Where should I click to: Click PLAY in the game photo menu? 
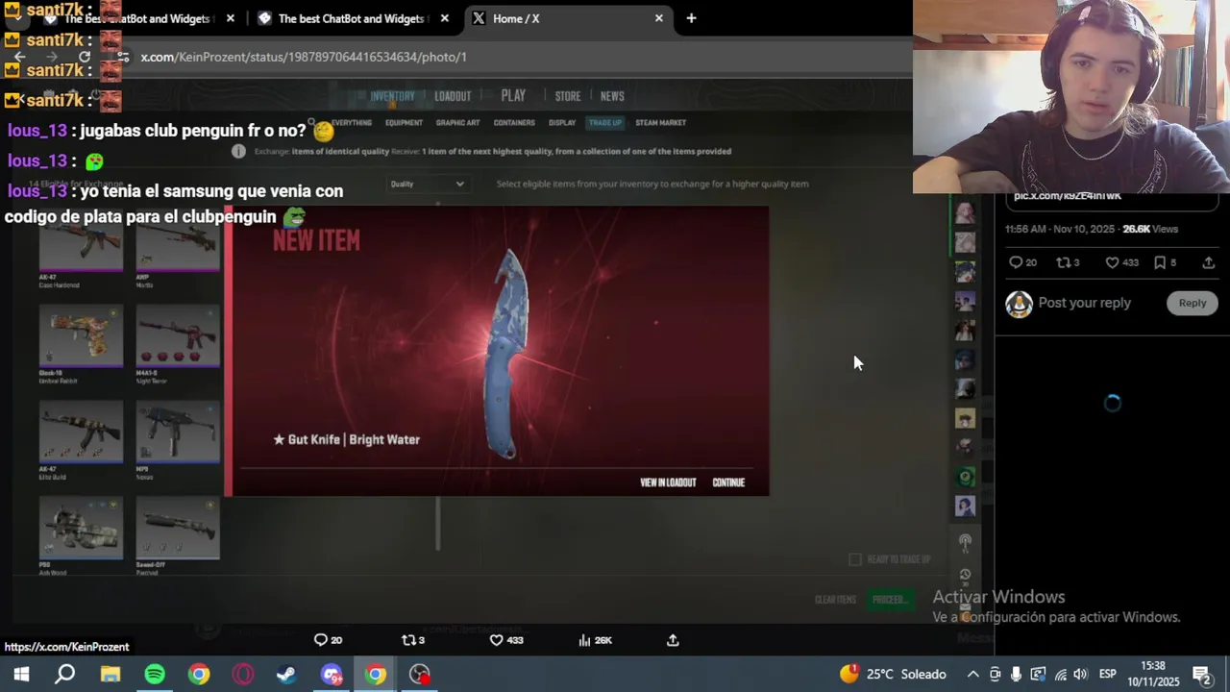coord(513,96)
